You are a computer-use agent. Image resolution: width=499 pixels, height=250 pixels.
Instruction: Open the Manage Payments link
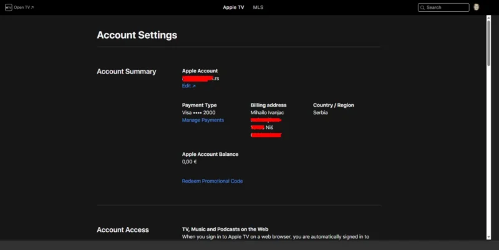(203, 120)
